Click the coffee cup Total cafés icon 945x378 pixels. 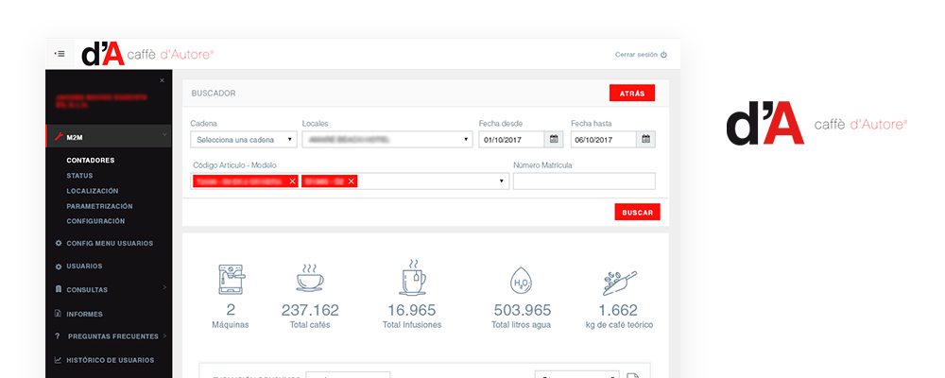coord(310,279)
